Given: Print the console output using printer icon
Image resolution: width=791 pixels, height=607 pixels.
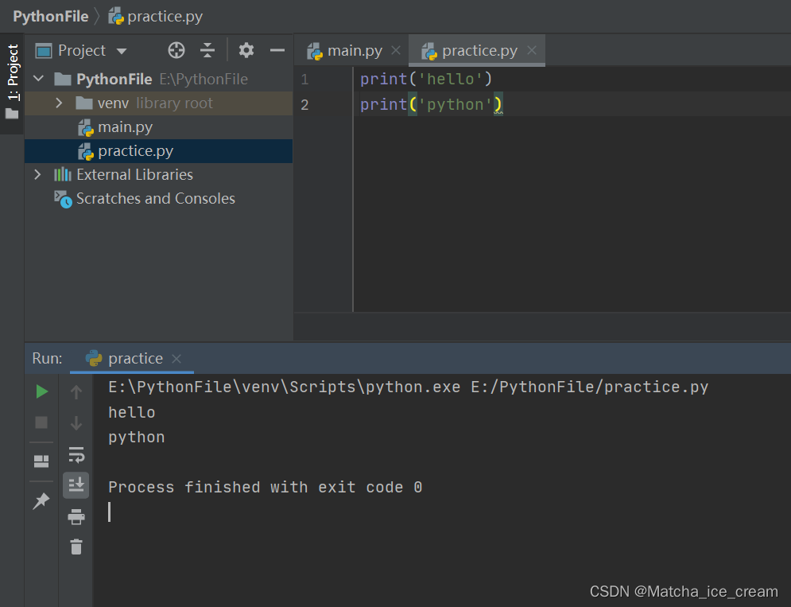Looking at the screenshot, I should click(x=76, y=516).
